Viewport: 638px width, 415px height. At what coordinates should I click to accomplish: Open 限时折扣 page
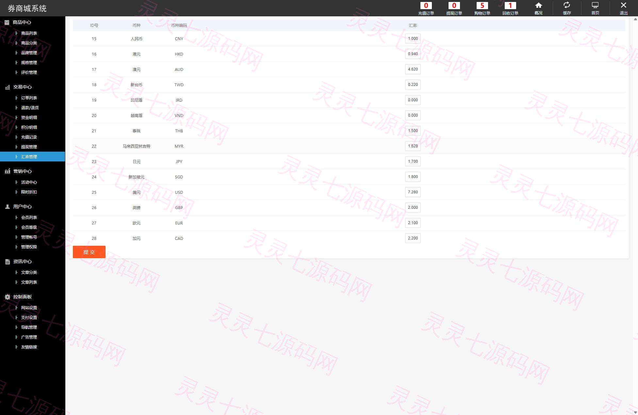coord(29,192)
